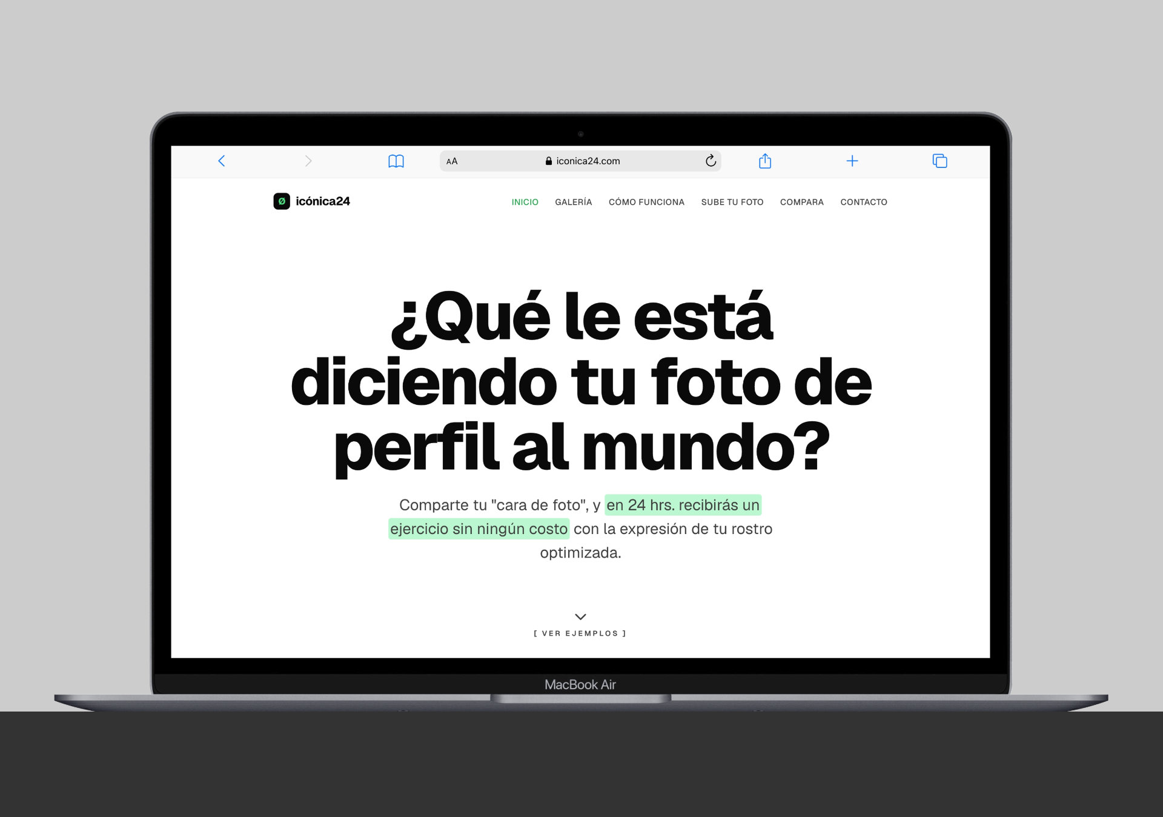Viewport: 1163px width, 817px height.
Task: Click the forward navigation arrow
Action: point(308,161)
